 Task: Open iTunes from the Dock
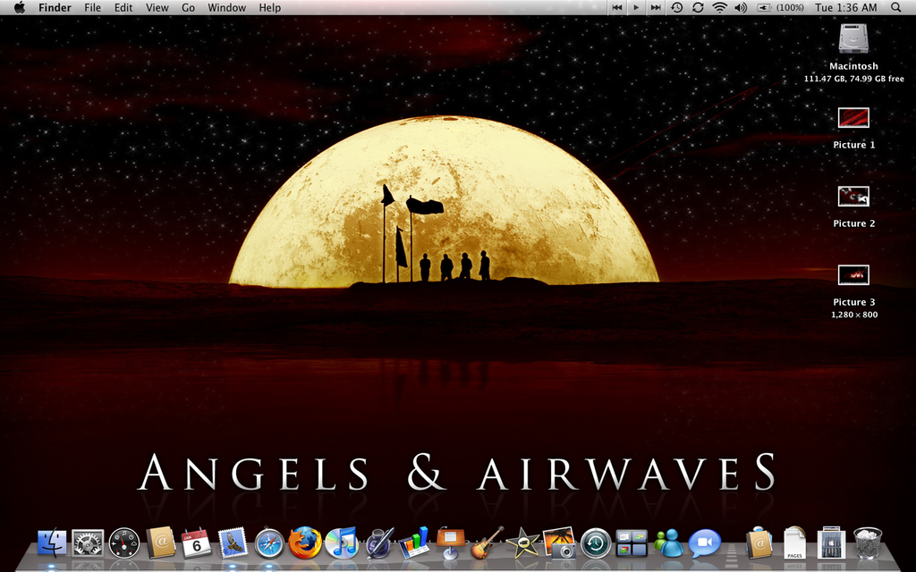click(341, 543)
